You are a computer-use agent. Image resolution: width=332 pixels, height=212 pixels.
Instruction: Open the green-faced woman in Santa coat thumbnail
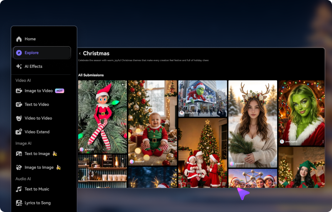coord(302,113)
